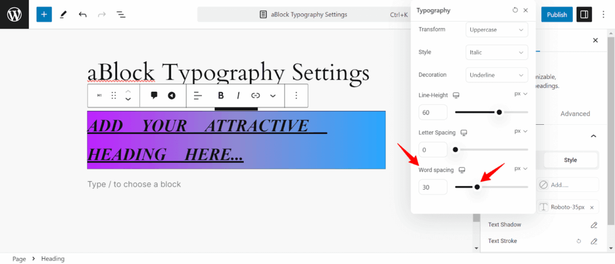Click the Page breadcrumb in the footer
Screen dimensions: 615x264
(19, 259)
